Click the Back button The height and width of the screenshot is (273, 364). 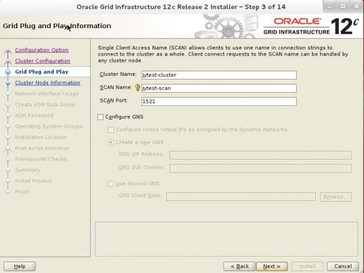(x=239, y=266)
